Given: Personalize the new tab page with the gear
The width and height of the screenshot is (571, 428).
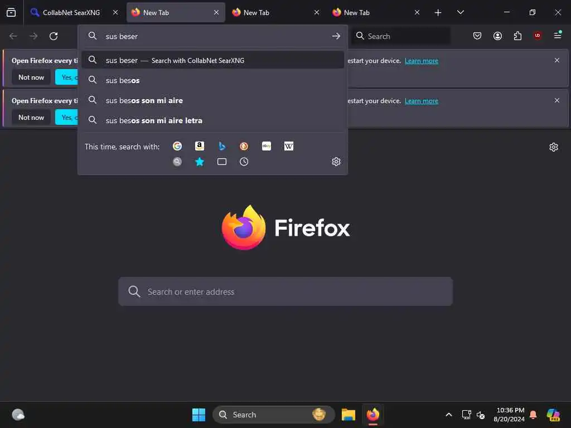Looking at the screenshot, I should 554,147.
